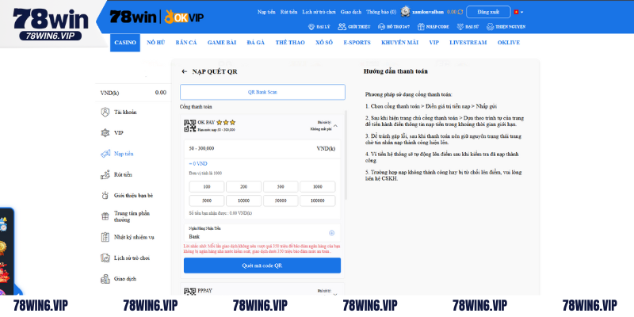
Task: Click the deposit amount input field 50 - 300,000
Action: [x=262, y=149]
